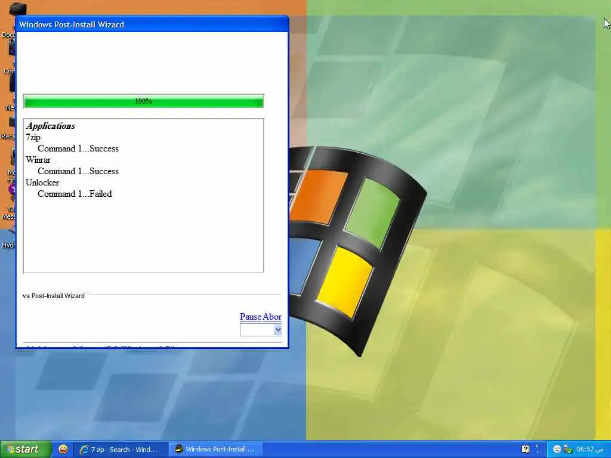Select the 'Unlocker' entry in the list
The image size is (611, 458).
coord(42,182)
